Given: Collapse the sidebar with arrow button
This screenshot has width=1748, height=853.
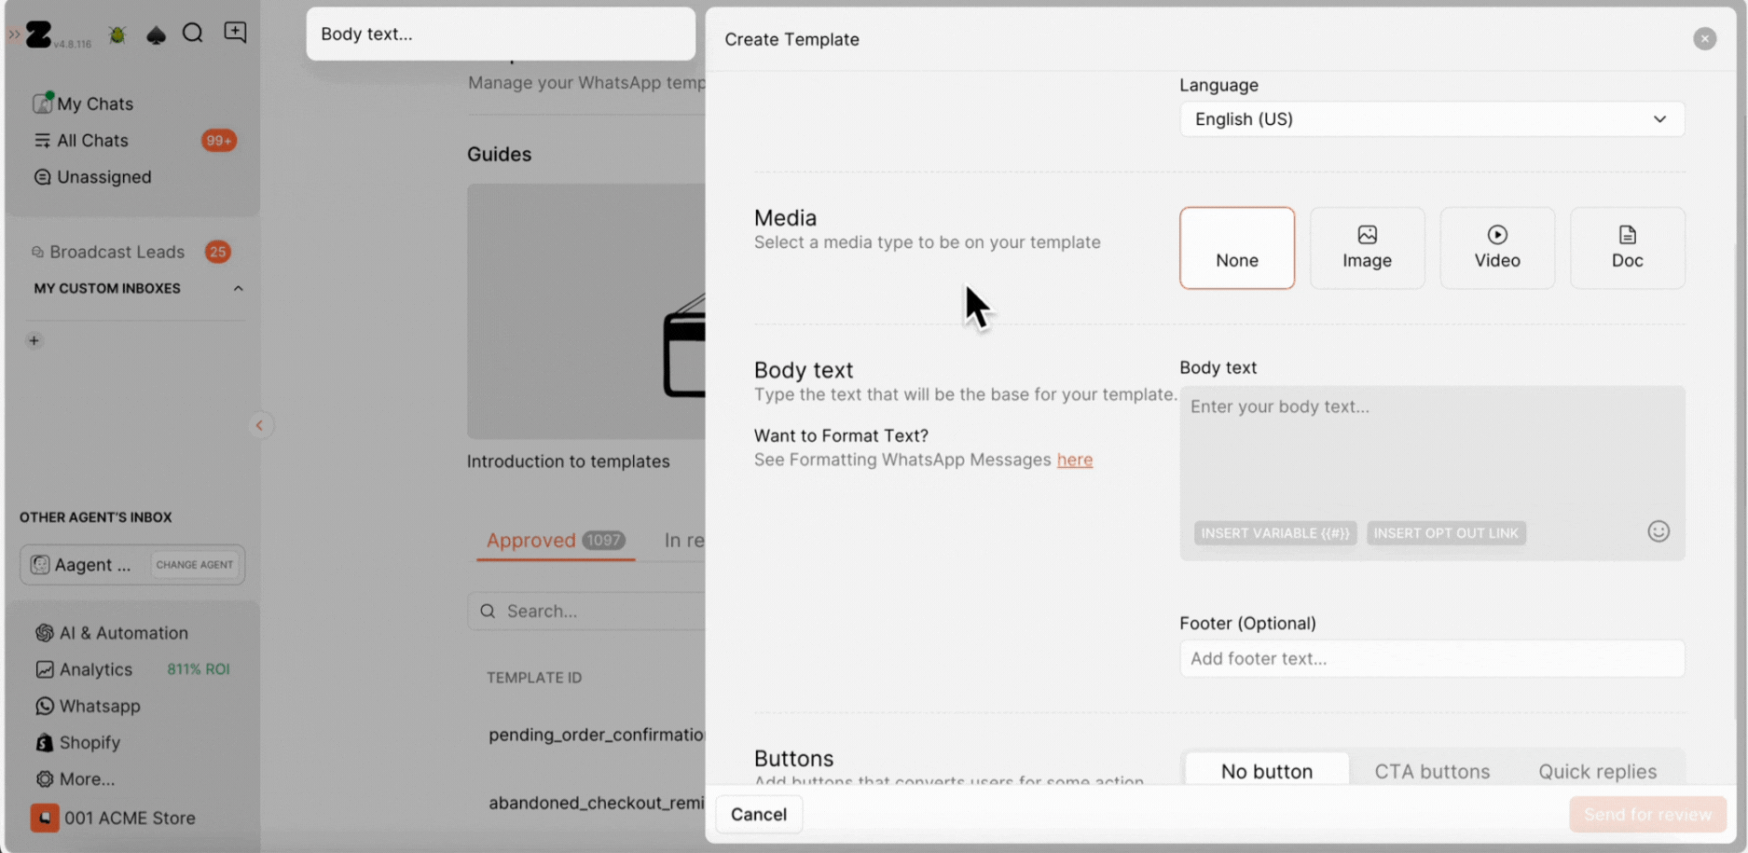Looking at the screenshot, I should click(x=260, y=425).
